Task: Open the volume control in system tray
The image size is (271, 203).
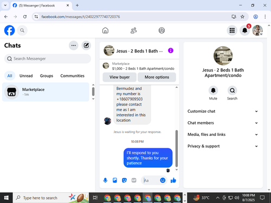Action: (x=237, y=198)
